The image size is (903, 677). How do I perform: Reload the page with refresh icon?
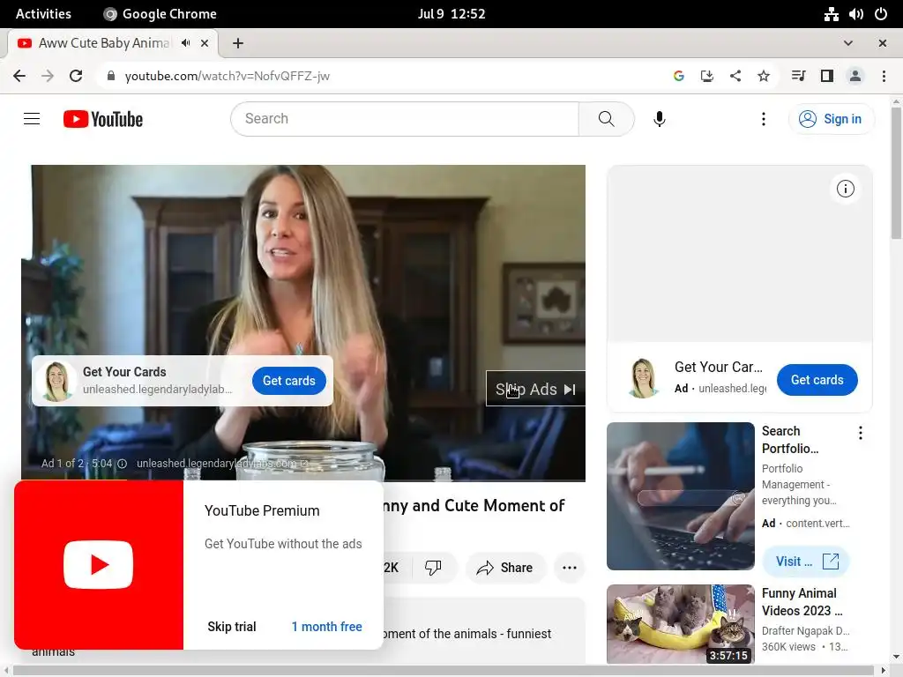click(76, 76)
